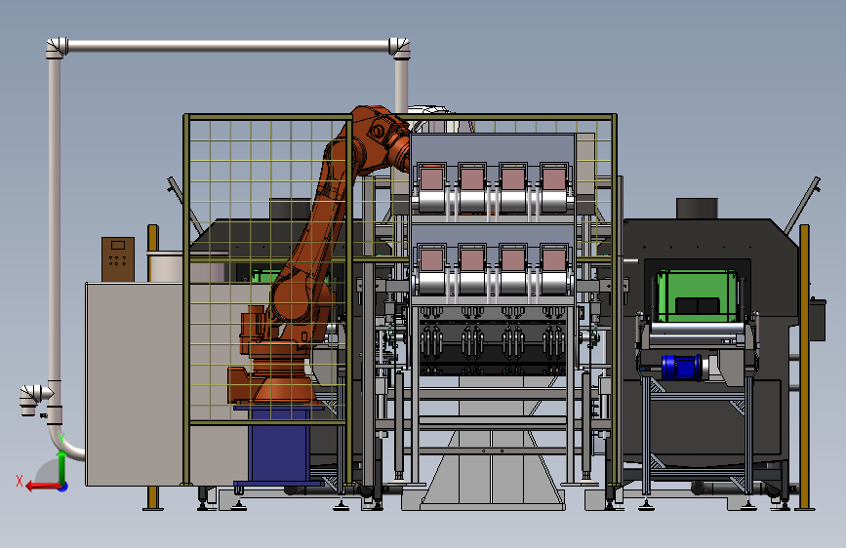846x548 pixels.
Task: Select the blue motor under the right conveyor
Action: point(681,367)
